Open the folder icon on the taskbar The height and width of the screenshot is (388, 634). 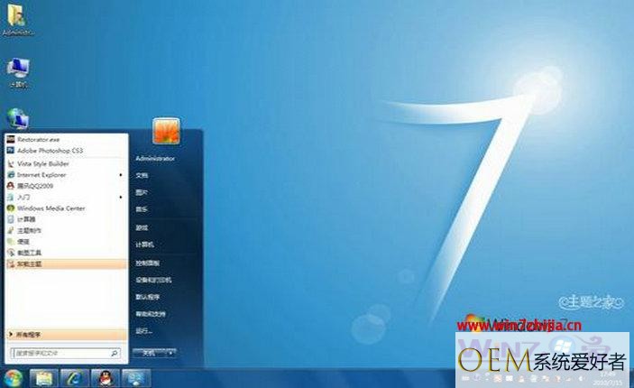[x=43, y=378]
